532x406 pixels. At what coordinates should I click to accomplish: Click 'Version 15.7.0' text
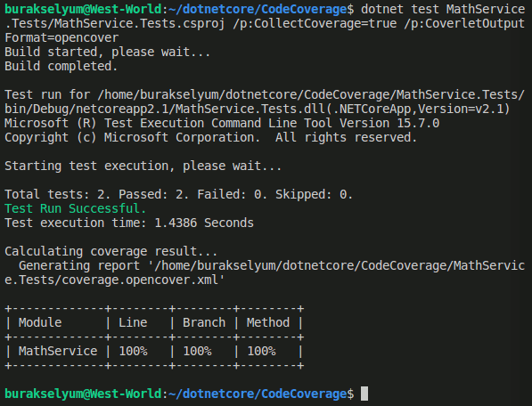click(x=389, y=124)
